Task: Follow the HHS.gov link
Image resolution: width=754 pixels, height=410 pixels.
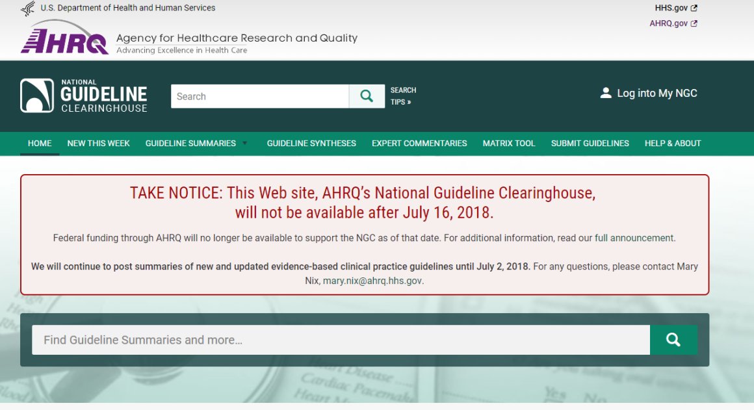Action: [x=671, y=8]
